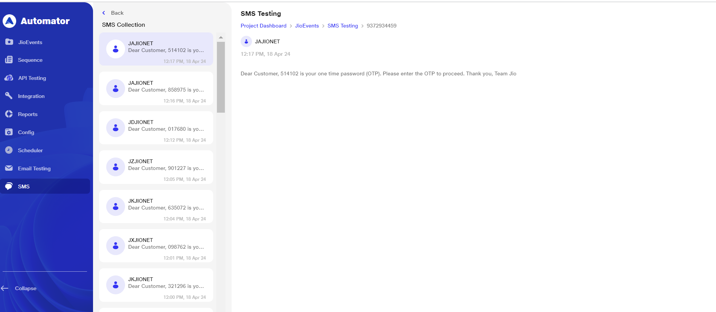Click avatar icon of the 321296 message
This screenshot has height=312, width=716.
116,285
